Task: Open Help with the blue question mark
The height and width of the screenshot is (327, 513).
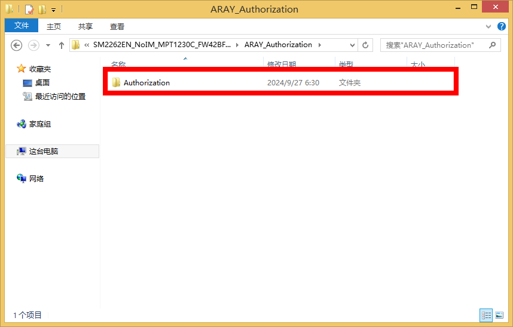Action: [501, 26]
